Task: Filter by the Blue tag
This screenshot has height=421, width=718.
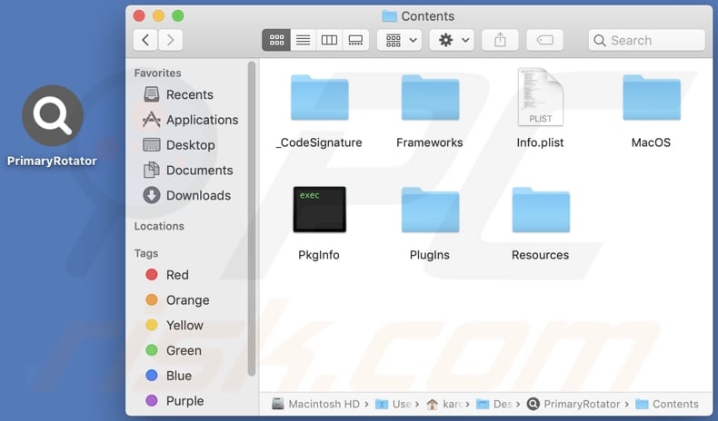Action: click(x=168, y=376)
